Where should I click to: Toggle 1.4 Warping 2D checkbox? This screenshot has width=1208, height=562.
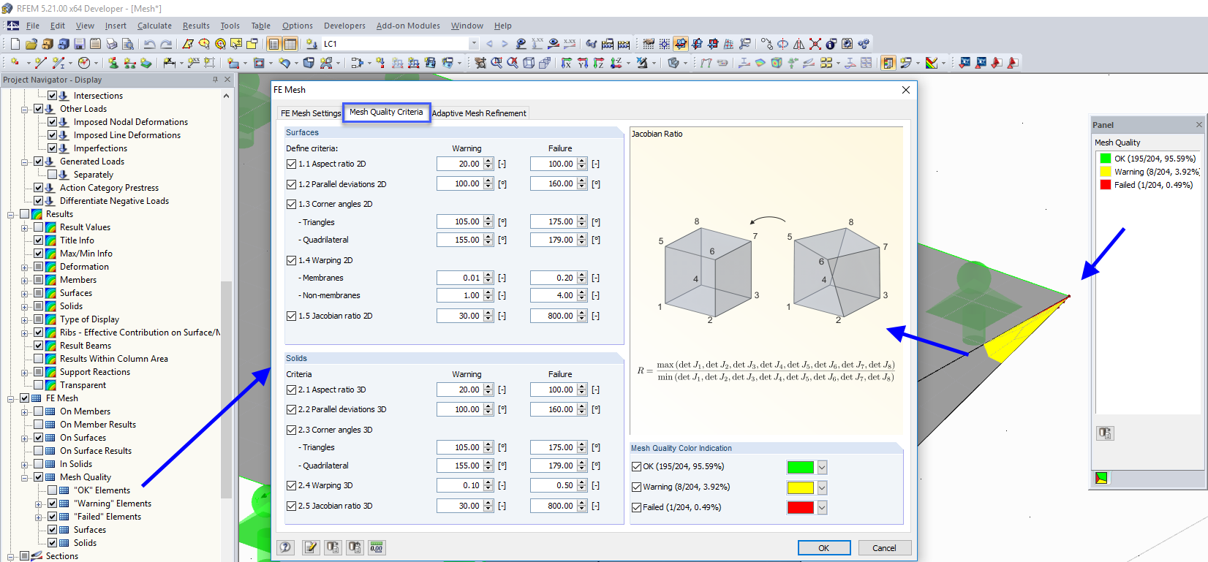[x=291, y=260]
